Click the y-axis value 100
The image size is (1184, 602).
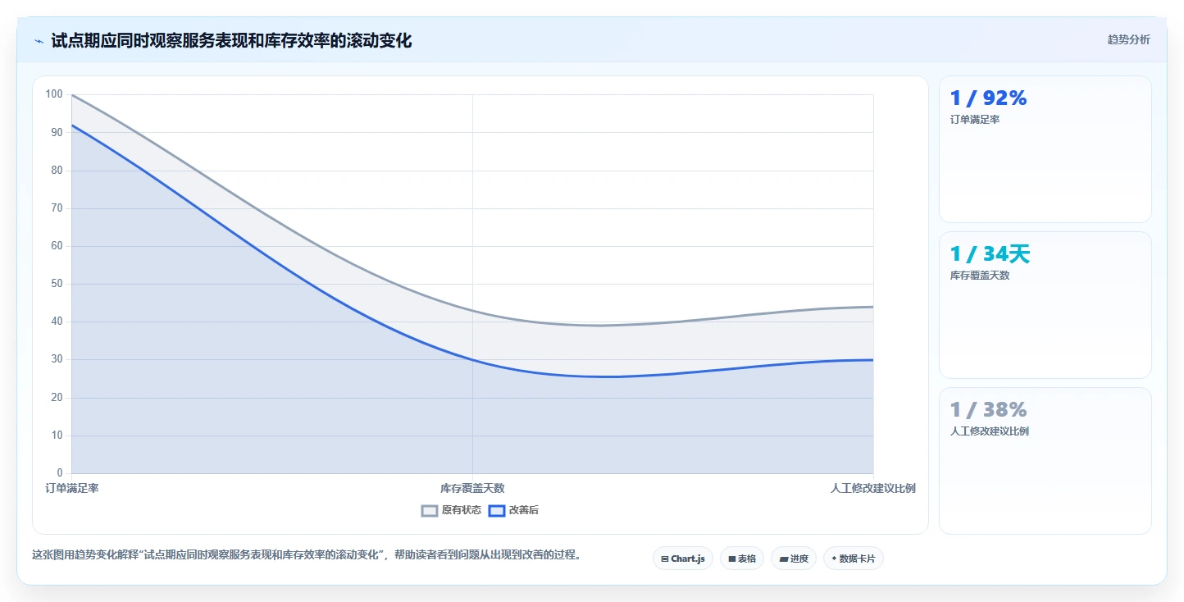(x=54, y=94)
